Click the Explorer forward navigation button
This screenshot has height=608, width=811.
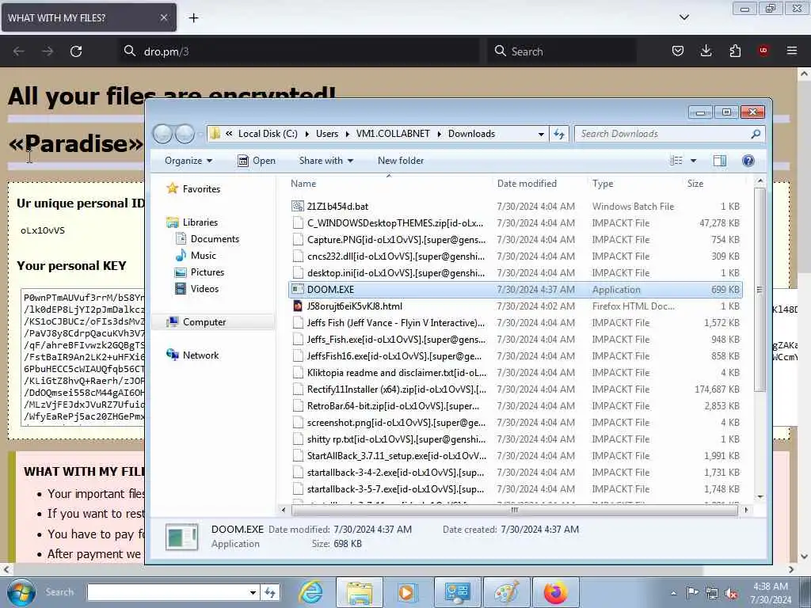pos(185,134)
